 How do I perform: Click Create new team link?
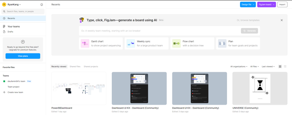coord(15,92)
